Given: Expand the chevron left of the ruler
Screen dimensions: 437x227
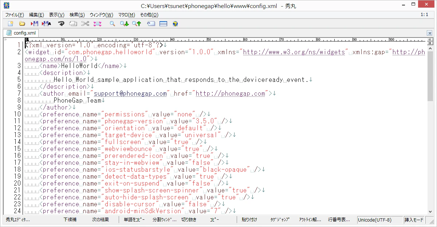Looking at the screenshot, I should (x=6, y=39).
